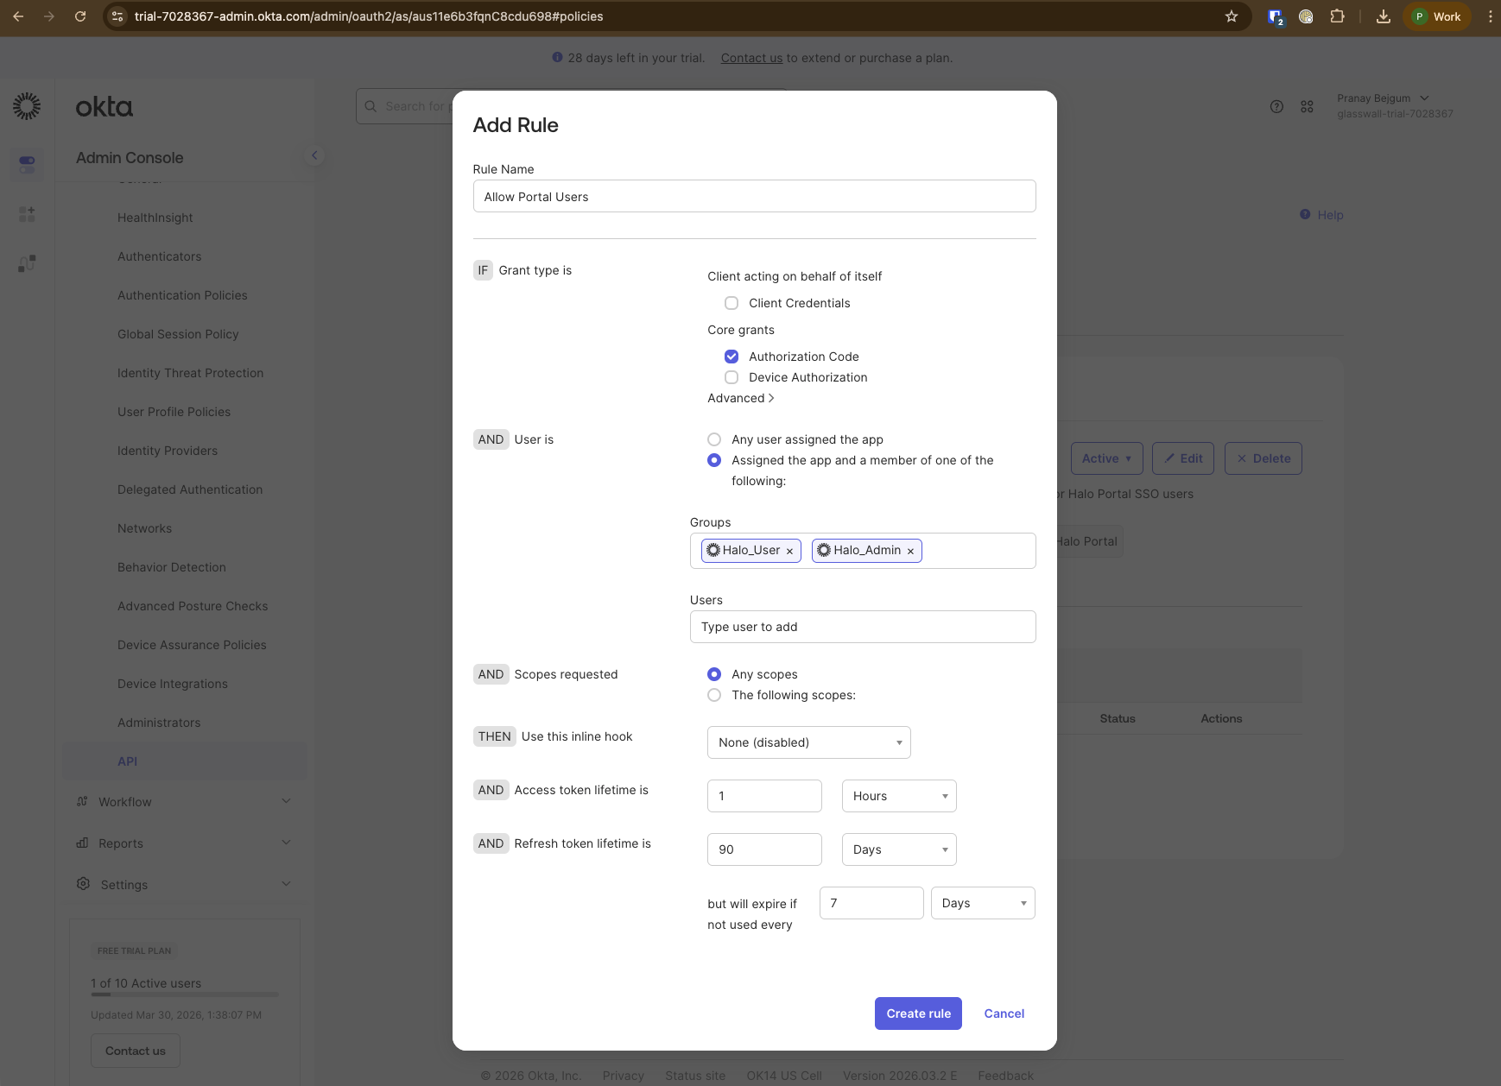Click the Create rule button
Viewport: 1501px width, 1086px height.
[x=918, y=1013]
